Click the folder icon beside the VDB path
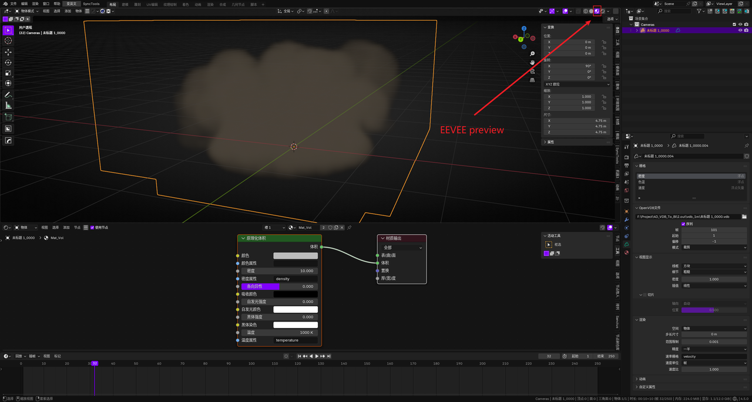752x402 pixels. [x=744, y=217]
